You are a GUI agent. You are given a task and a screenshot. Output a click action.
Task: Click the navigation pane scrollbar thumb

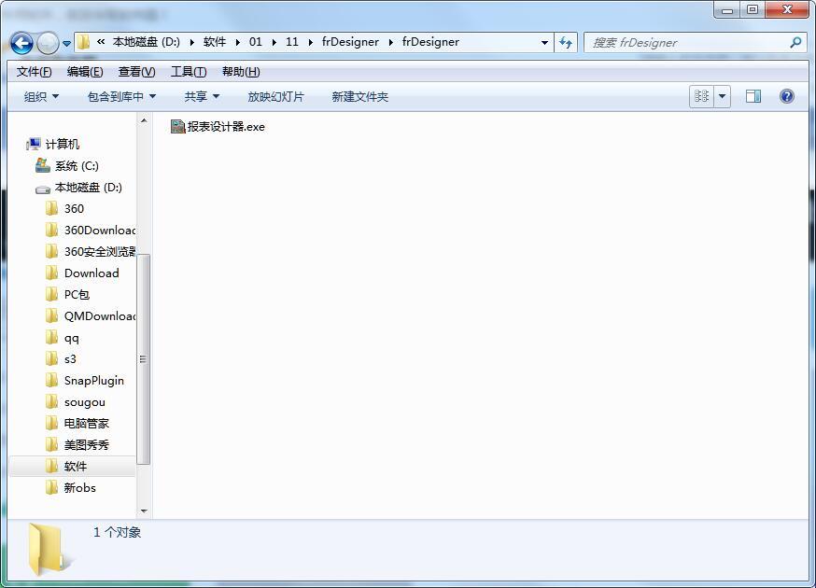144,359
